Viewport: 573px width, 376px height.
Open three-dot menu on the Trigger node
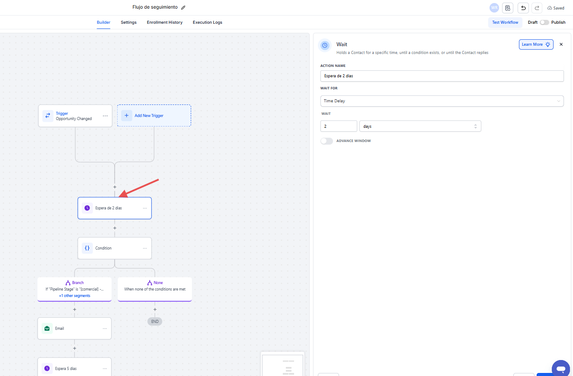tap(105, 116)
